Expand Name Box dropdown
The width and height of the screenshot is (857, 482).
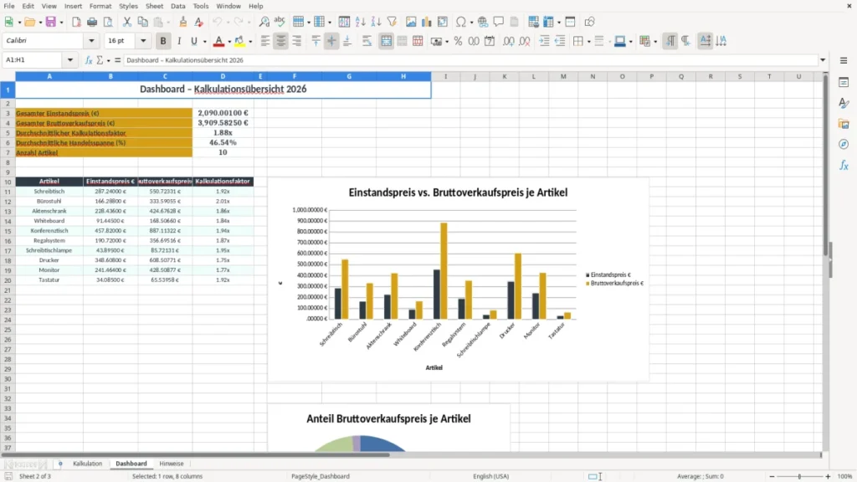point(70,60)
